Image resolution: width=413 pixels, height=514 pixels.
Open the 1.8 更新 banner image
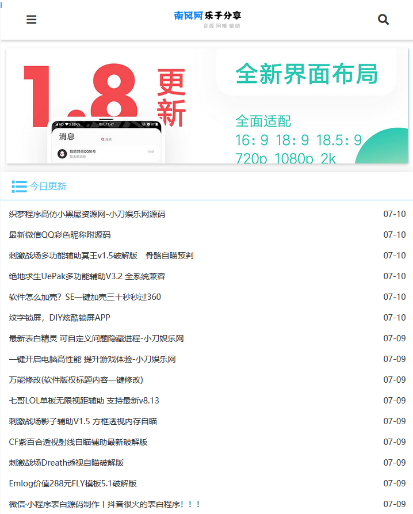[x=206, y=106]
